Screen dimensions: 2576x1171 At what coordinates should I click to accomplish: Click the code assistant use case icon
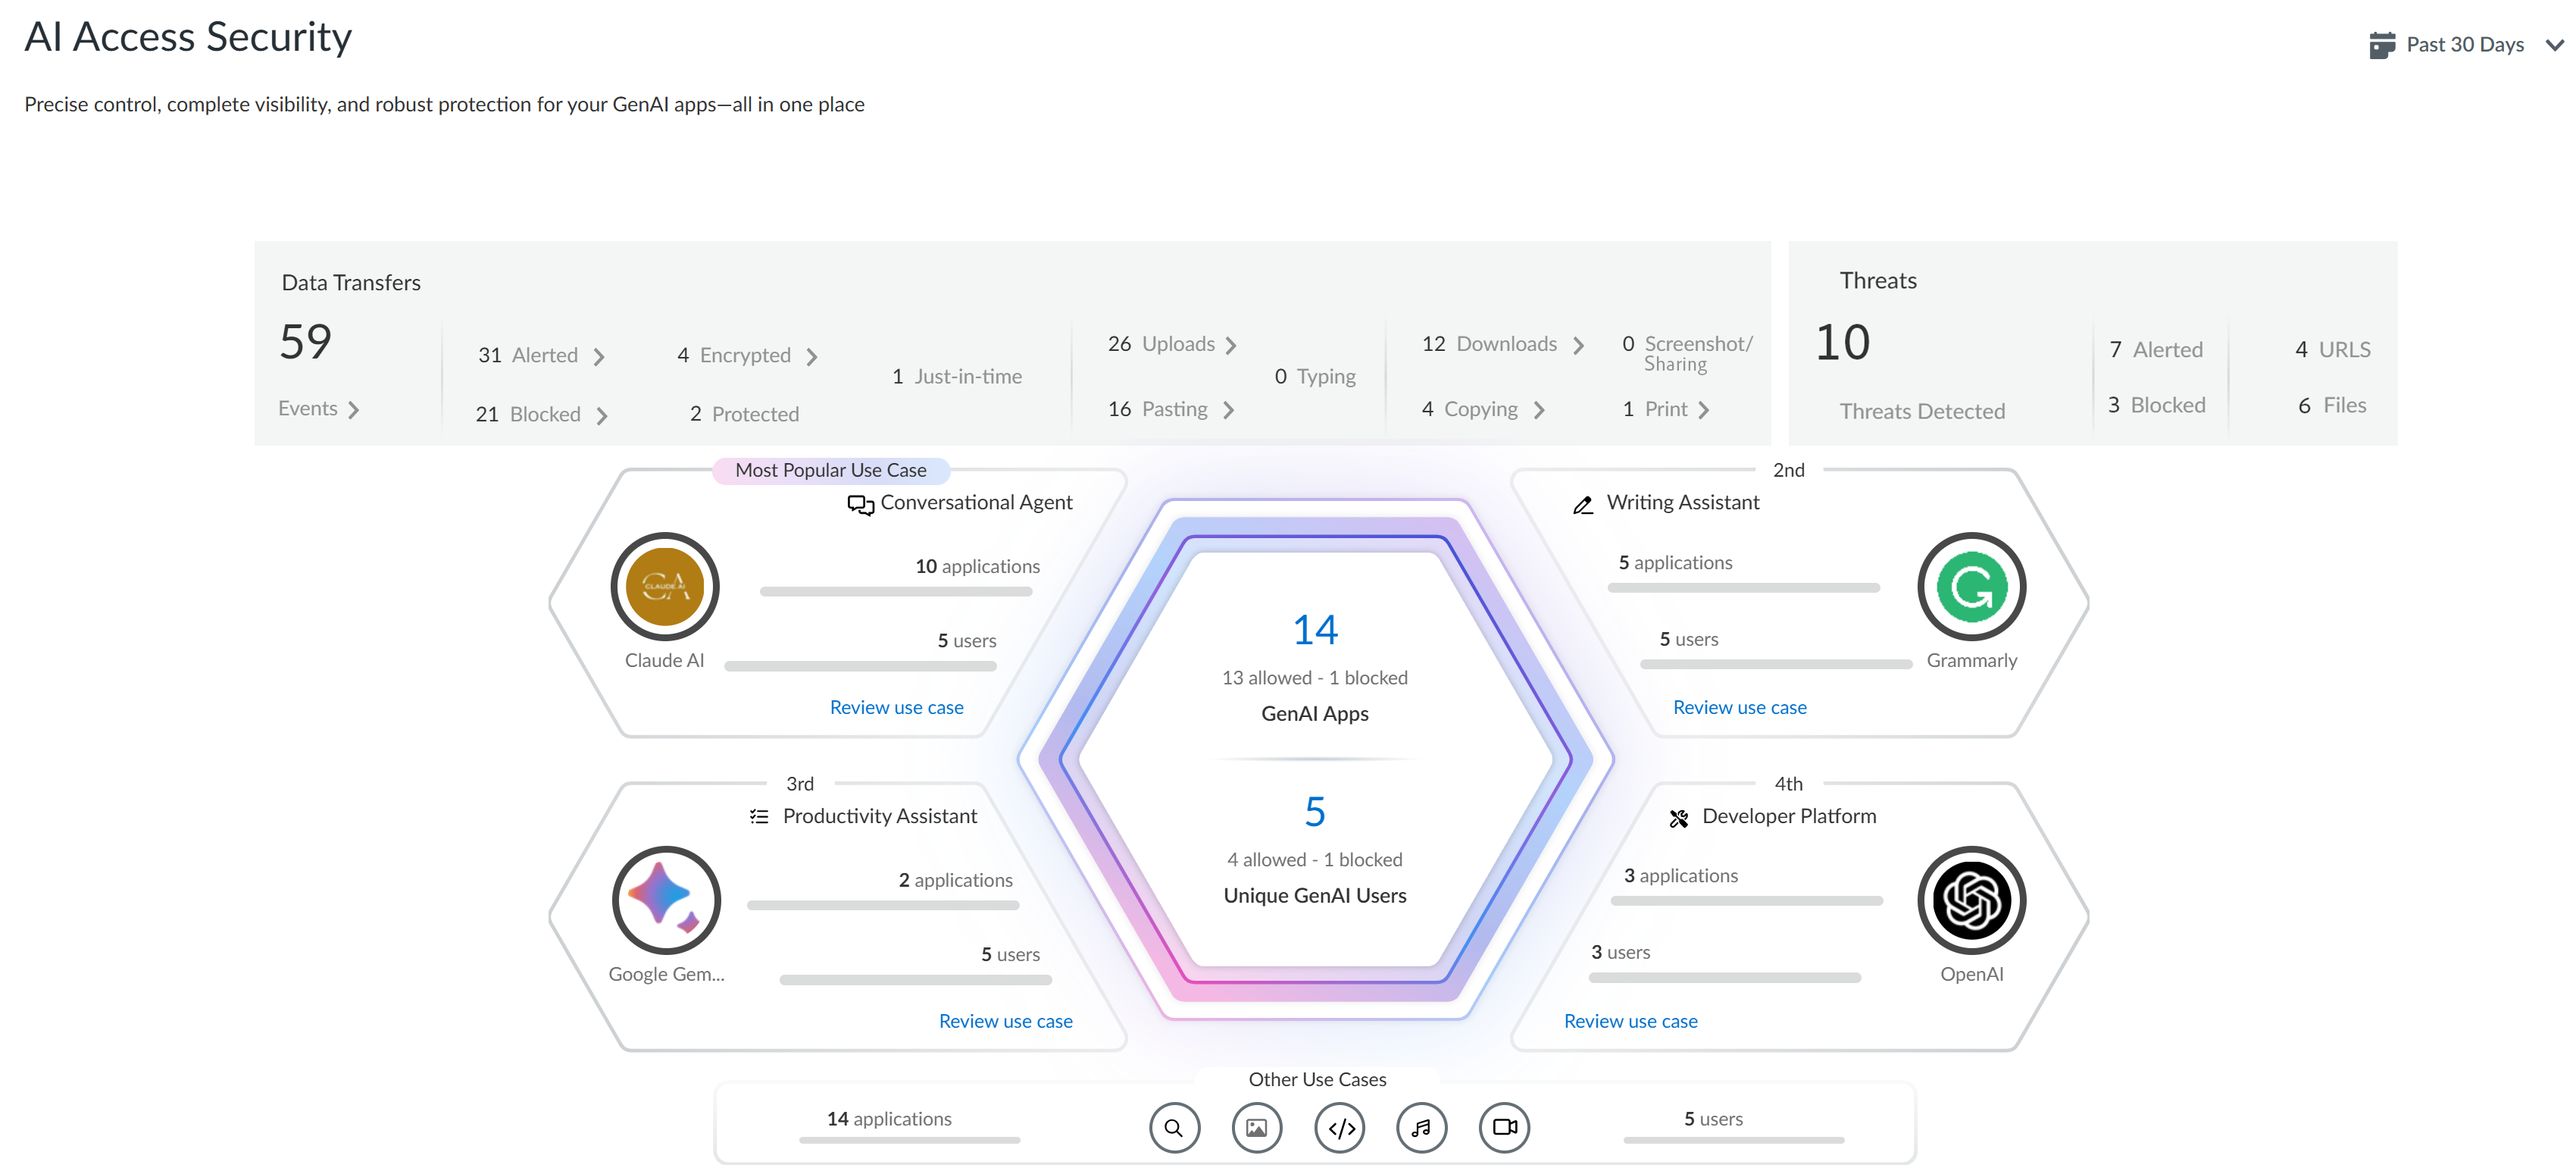1340,1128
